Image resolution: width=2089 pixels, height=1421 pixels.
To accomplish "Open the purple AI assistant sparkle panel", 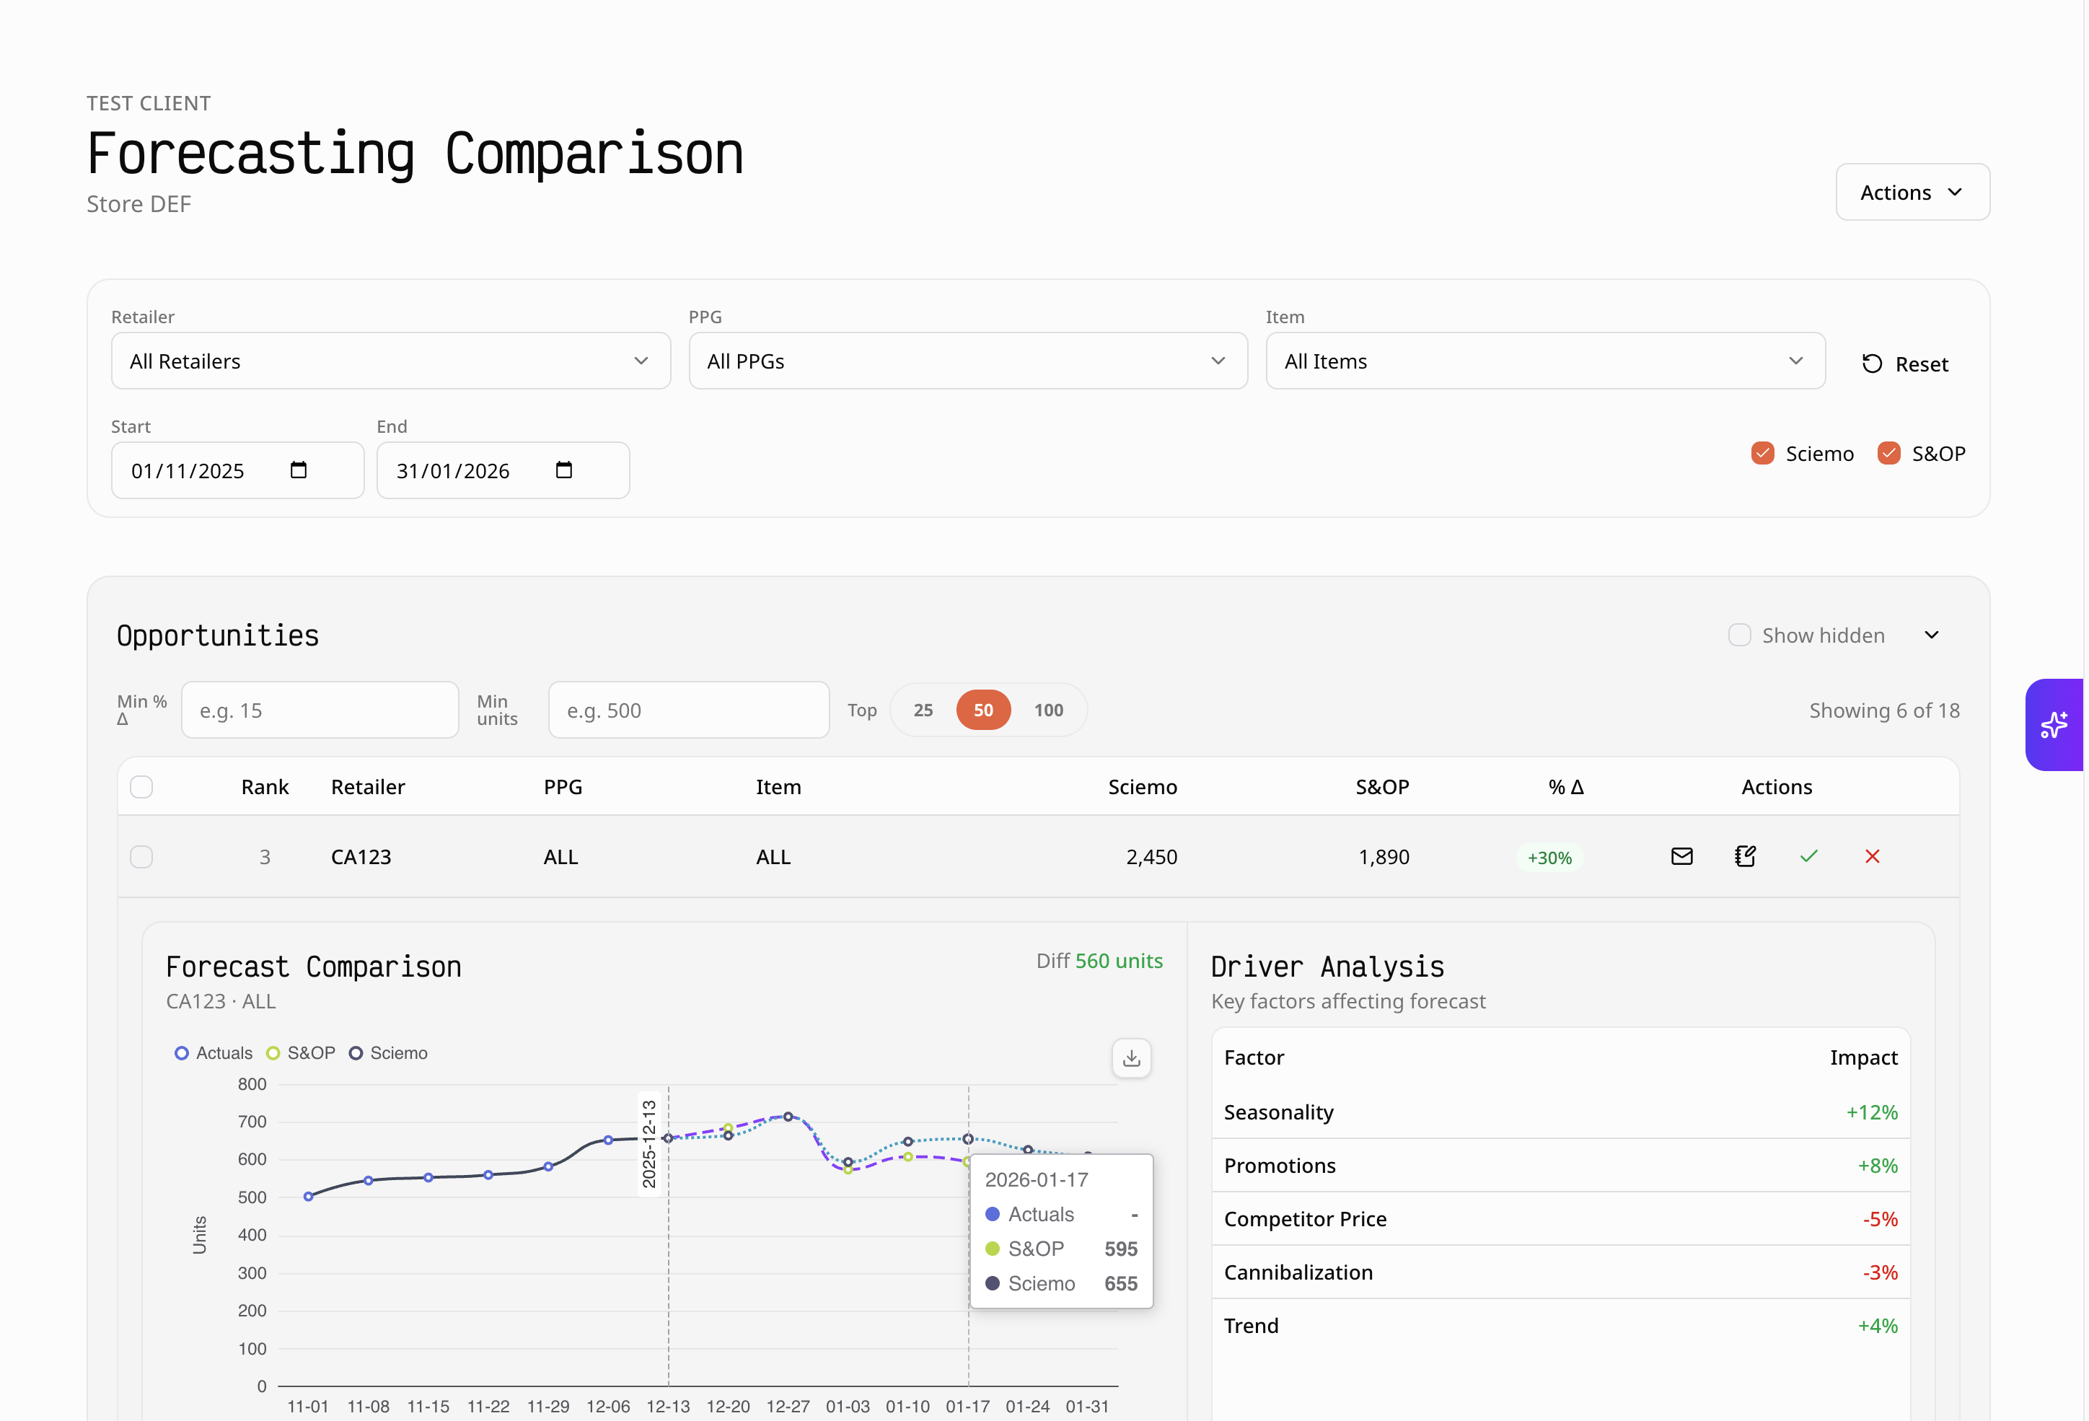I will point(2054,724).
